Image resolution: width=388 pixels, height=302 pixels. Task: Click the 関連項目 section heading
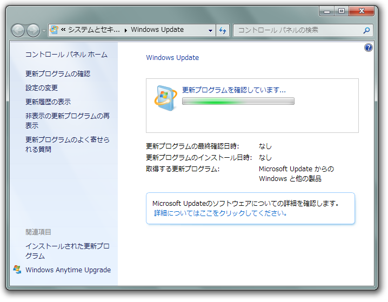(x=38, y=232)
